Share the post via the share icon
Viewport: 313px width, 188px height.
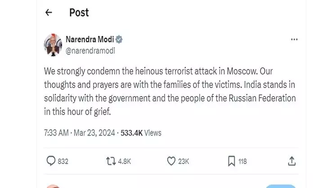click(291, 161)
